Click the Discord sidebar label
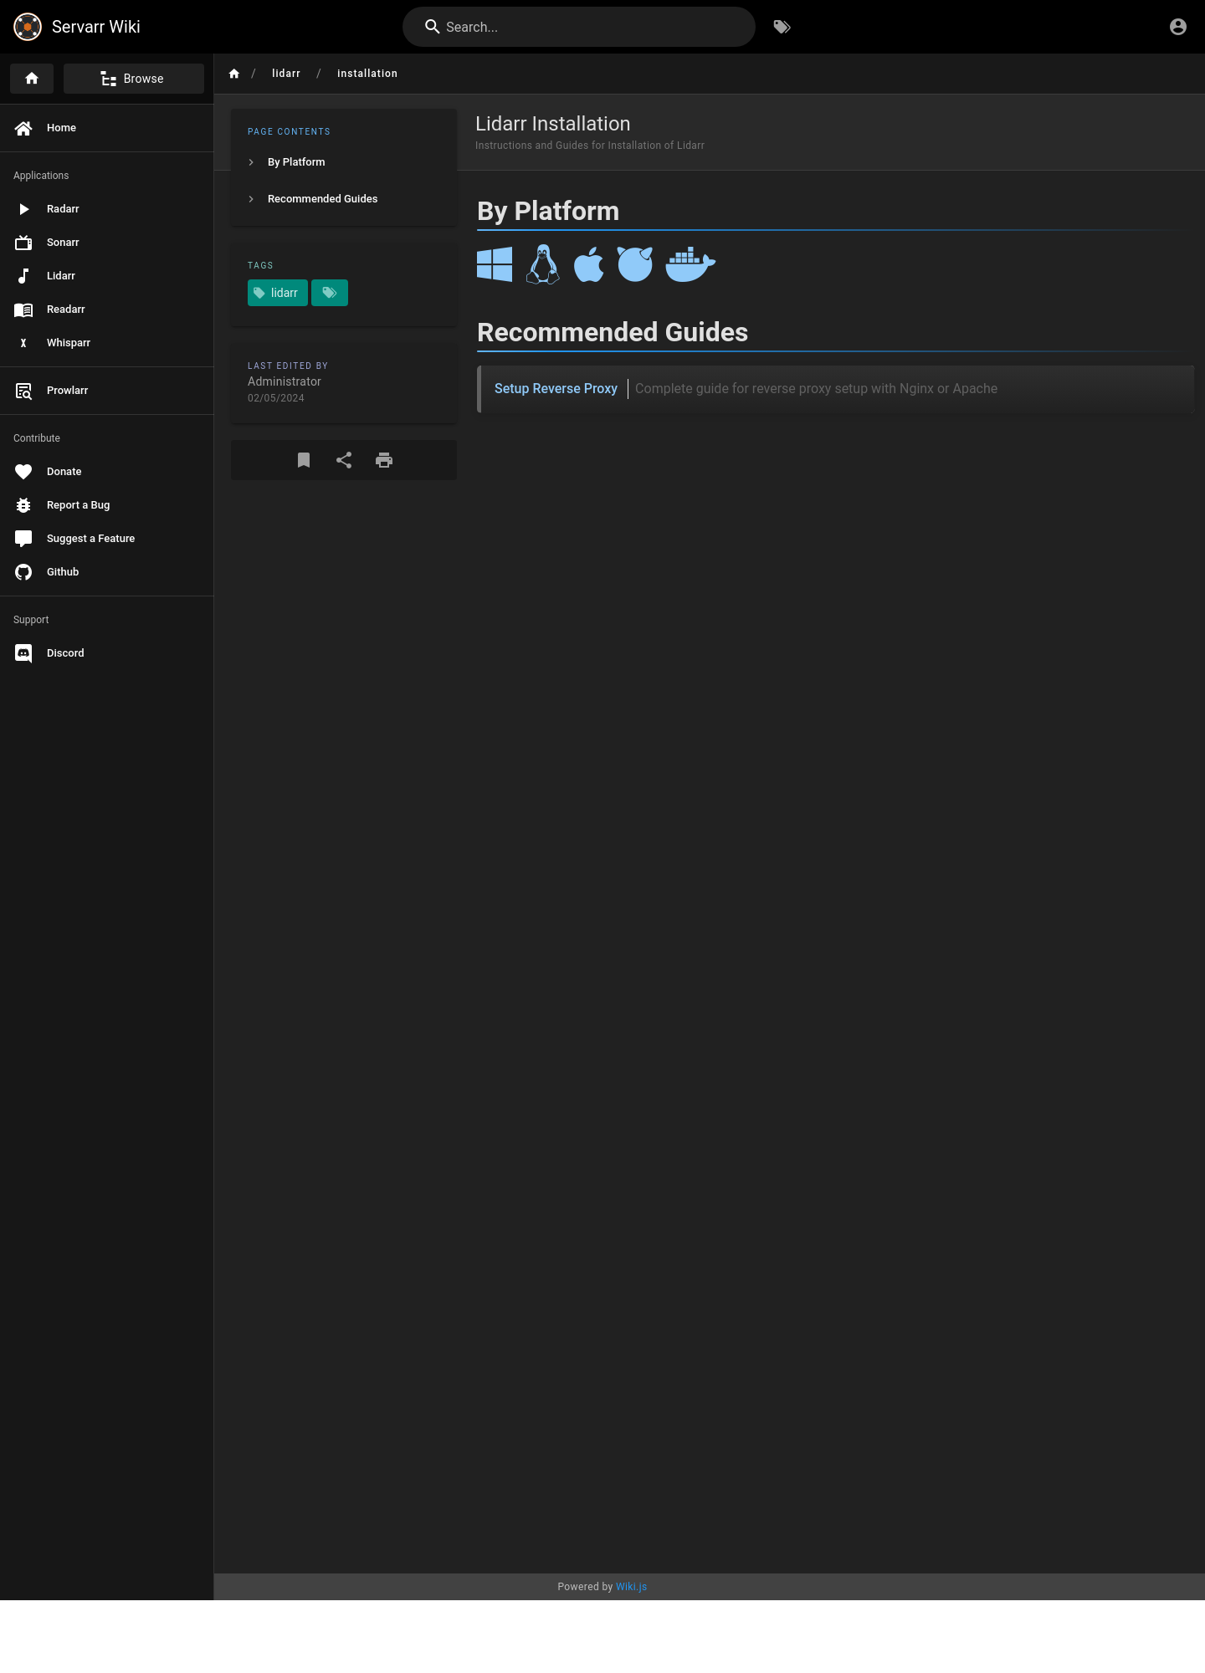Screen dimensions: 1205x1673 point(65,653)
